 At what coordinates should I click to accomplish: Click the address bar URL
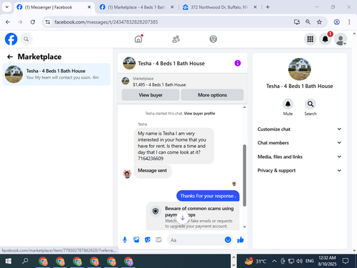pyautogui.click(x=106, y=22)
